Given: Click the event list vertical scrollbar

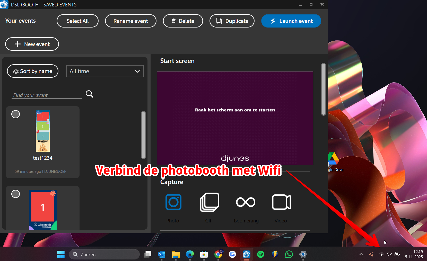Looking at the screenshot, I should point(143,135).
